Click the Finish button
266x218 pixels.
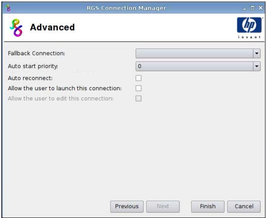coord(208,206)
